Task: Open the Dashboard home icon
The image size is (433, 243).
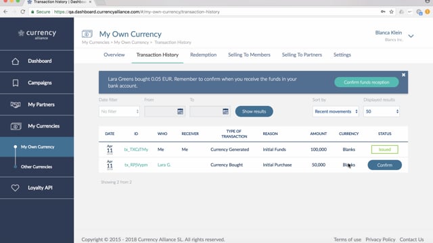Action: coord(16,61)
